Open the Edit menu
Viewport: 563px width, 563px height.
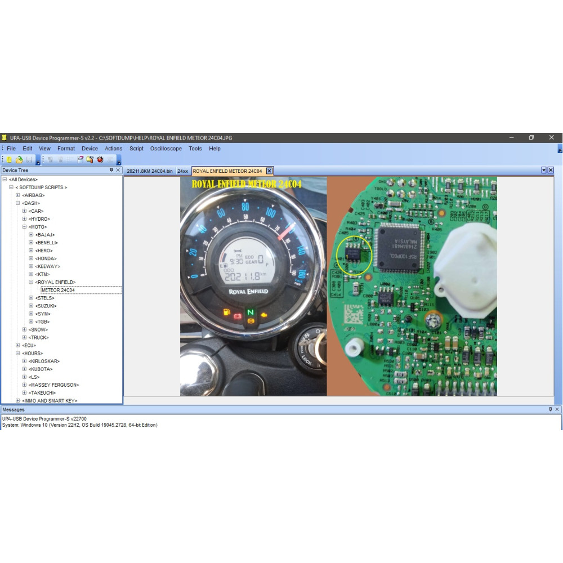tap(27, 148)
